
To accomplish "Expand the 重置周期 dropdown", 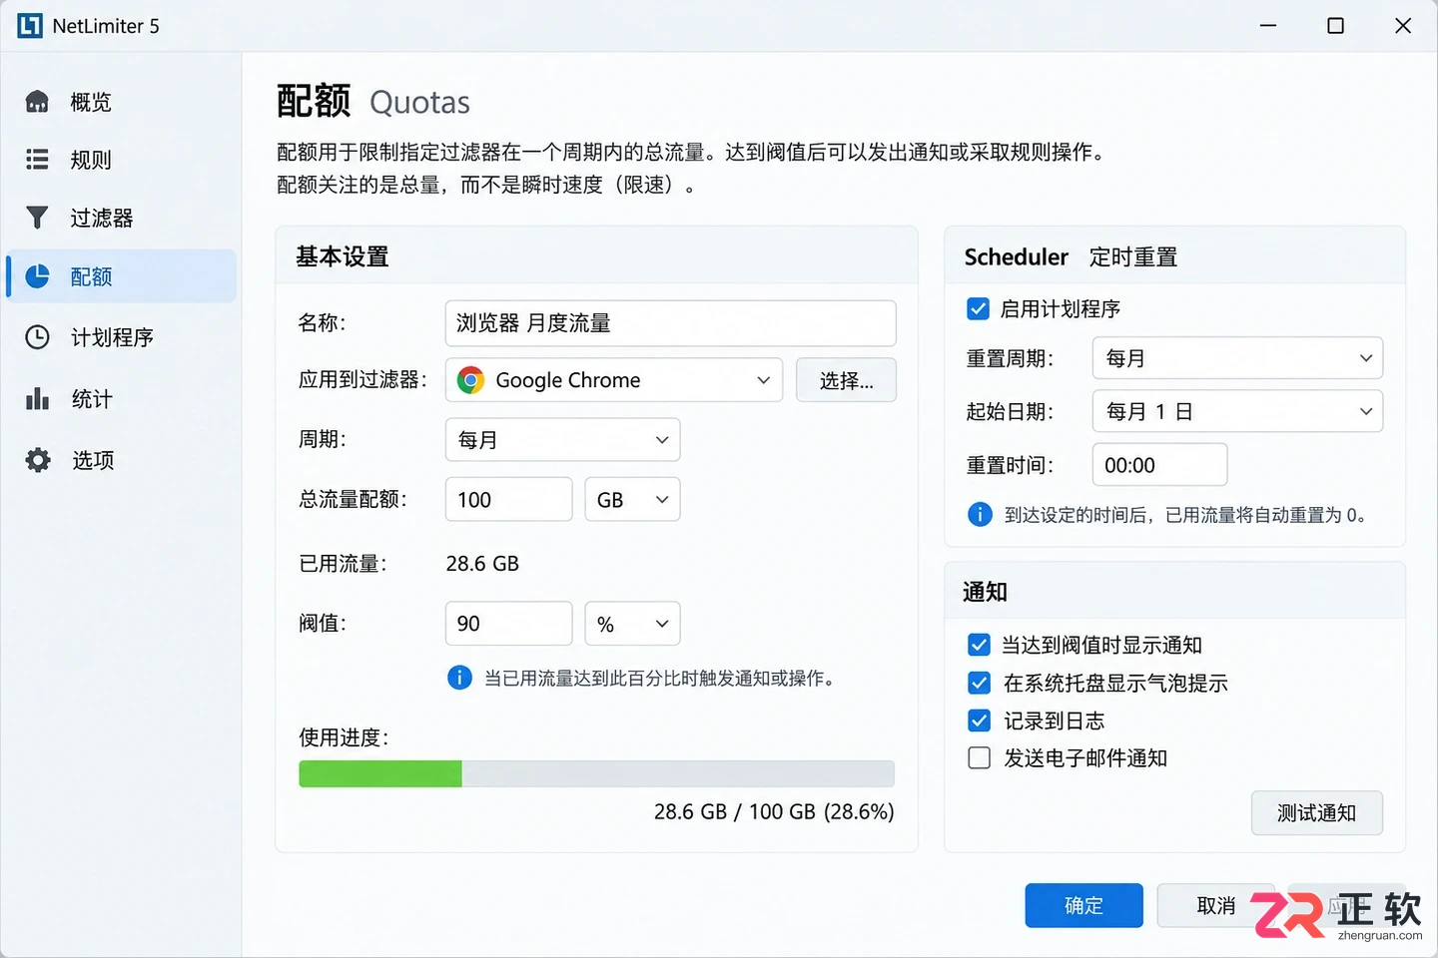I will tap(1237, 358).
